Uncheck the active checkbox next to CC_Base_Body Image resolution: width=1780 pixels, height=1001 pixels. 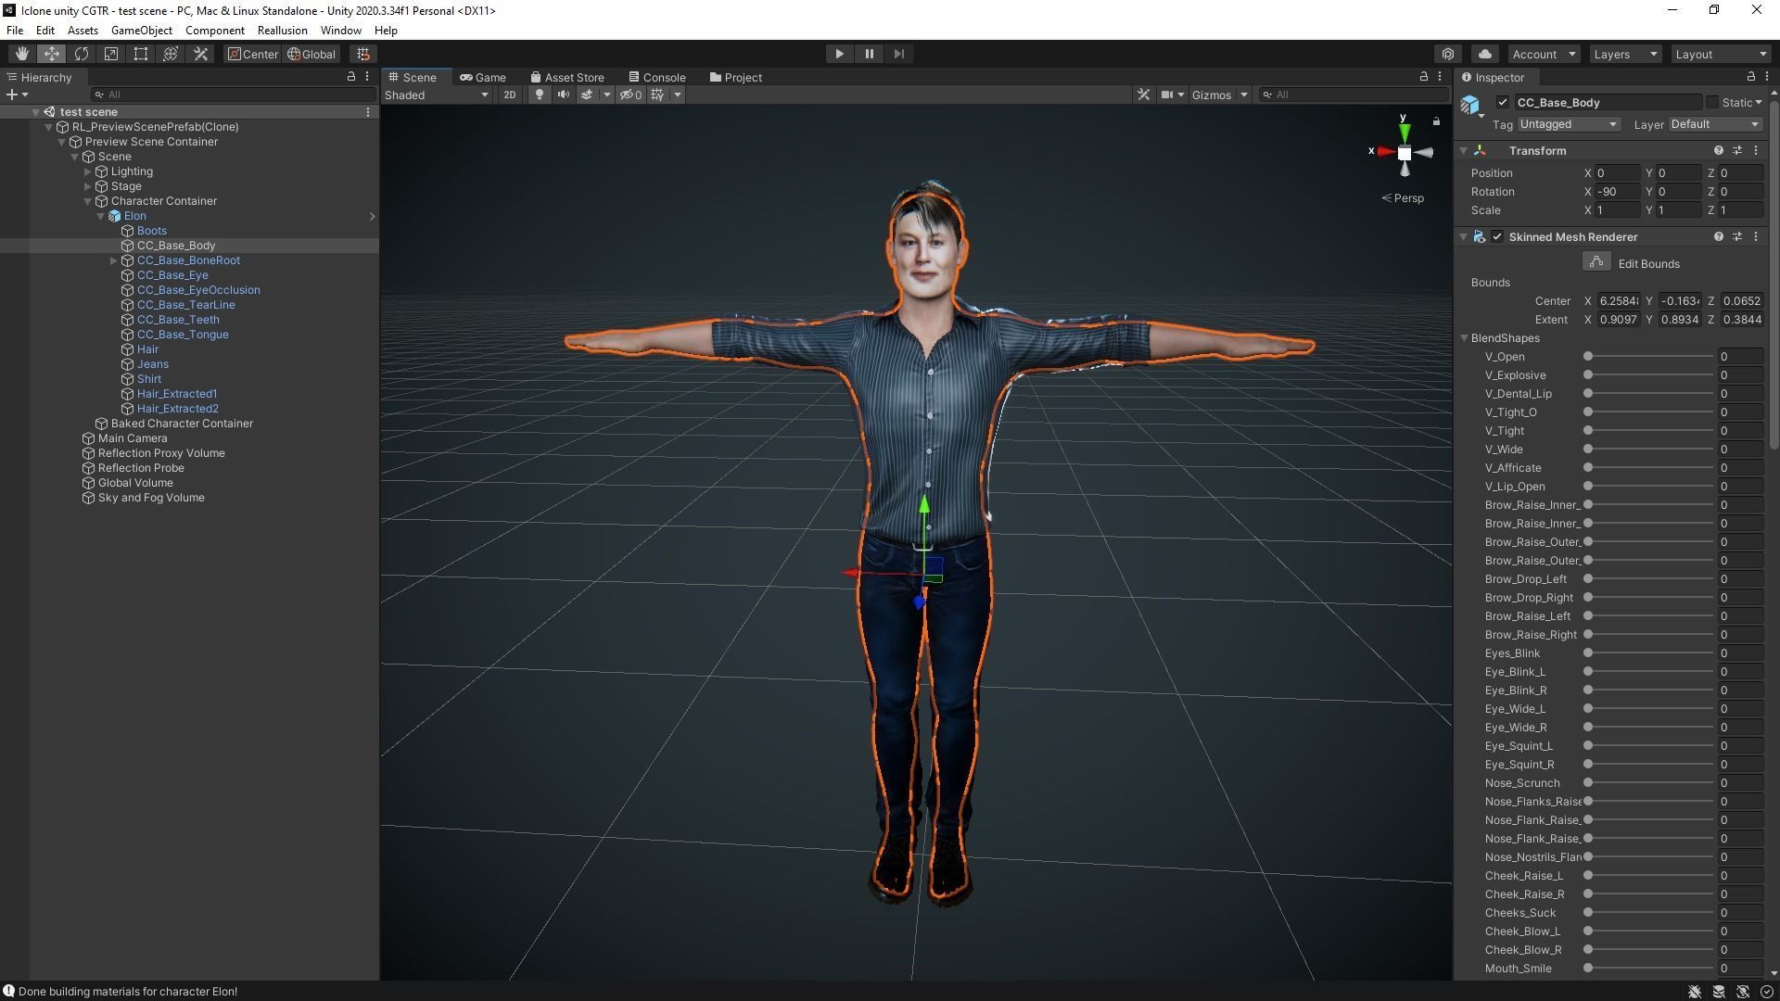(x=1504, y=102)
